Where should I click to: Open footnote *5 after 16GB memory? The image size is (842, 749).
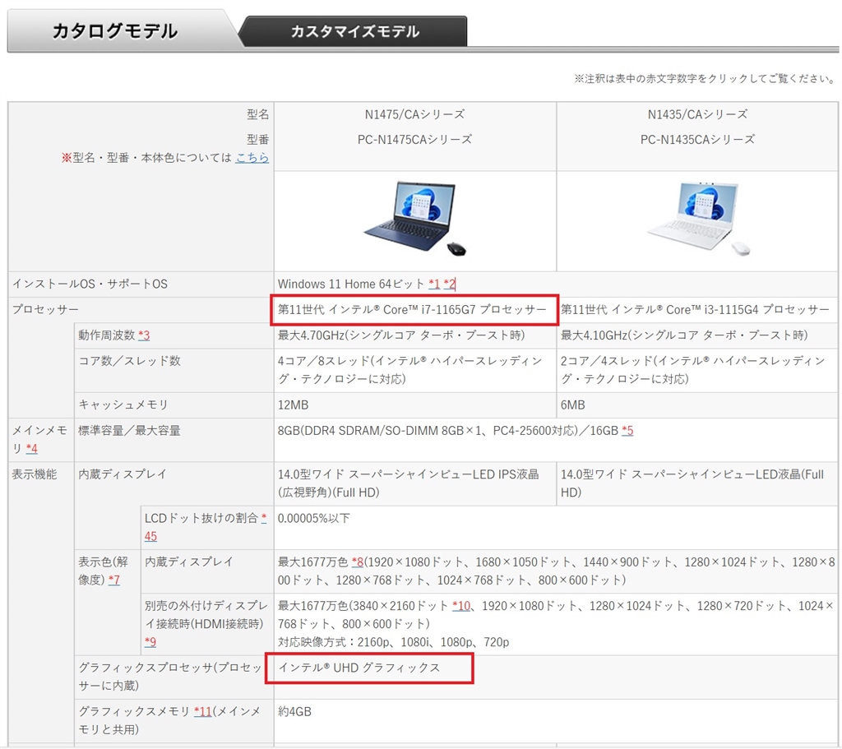pyautogui.click(x=627, y=431)
